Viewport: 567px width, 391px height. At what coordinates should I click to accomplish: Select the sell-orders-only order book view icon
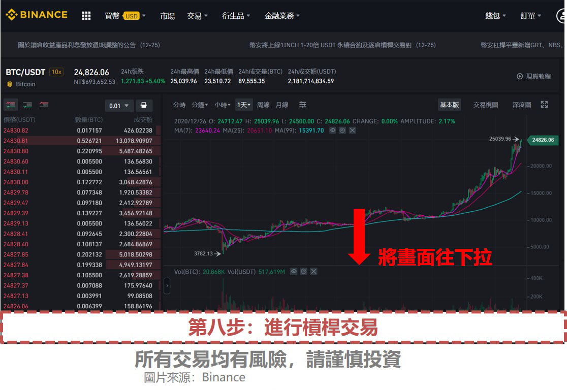44,105
